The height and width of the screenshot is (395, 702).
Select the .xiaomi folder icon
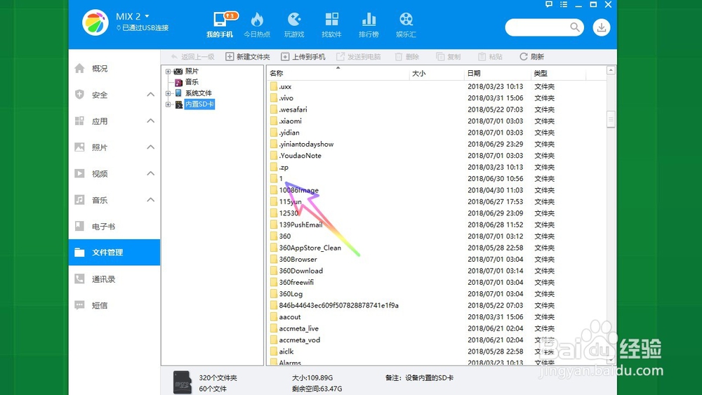point(274,121)
